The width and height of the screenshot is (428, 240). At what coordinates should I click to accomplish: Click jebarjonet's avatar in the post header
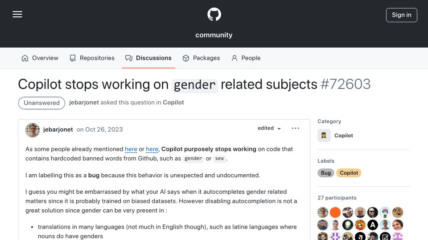coord(33,130)
